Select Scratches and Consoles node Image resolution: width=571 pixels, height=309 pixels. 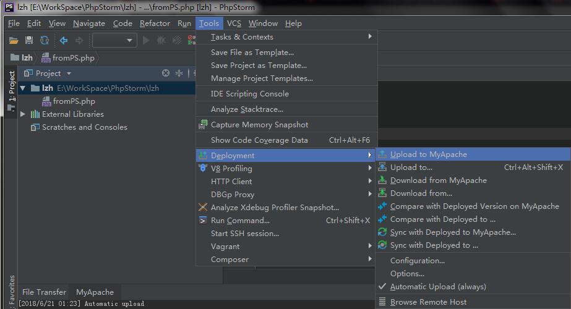point(85,127)
